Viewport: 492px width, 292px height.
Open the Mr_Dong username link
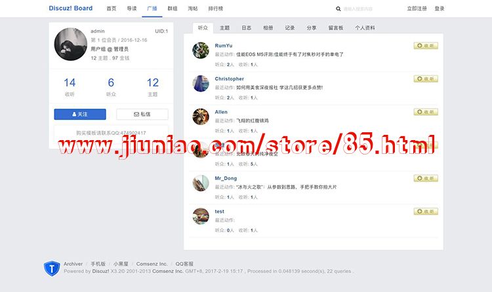tap(226, 178)
